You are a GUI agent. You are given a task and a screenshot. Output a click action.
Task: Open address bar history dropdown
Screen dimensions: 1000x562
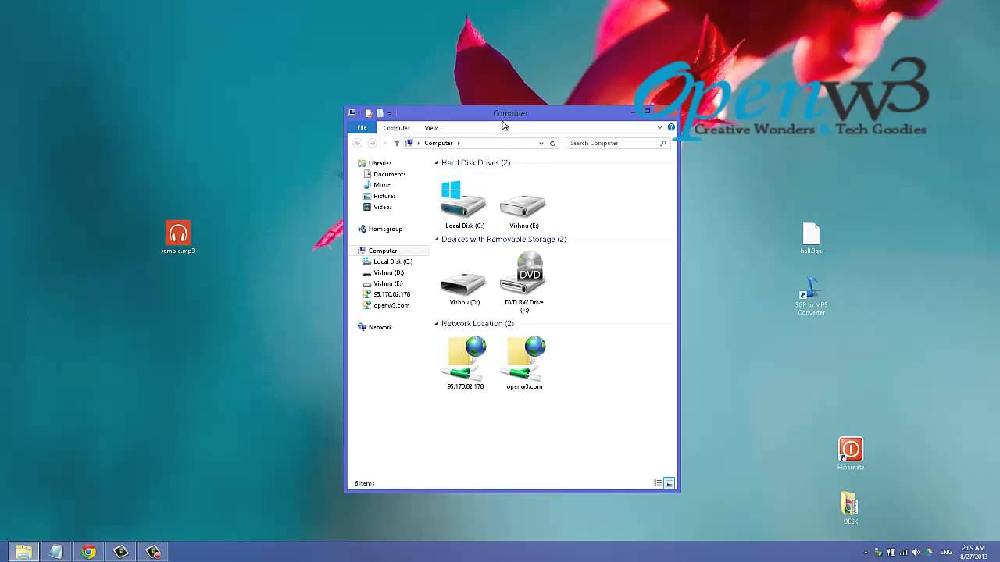click(x=541, y=143)
